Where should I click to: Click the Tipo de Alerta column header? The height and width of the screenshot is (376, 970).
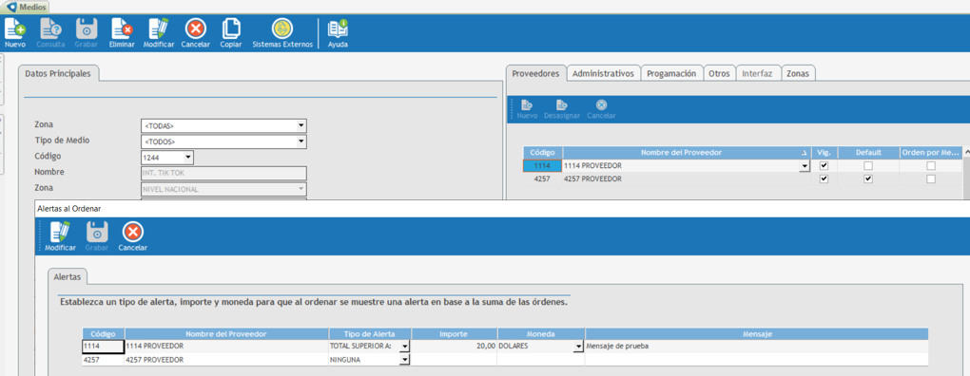(370, 333)
